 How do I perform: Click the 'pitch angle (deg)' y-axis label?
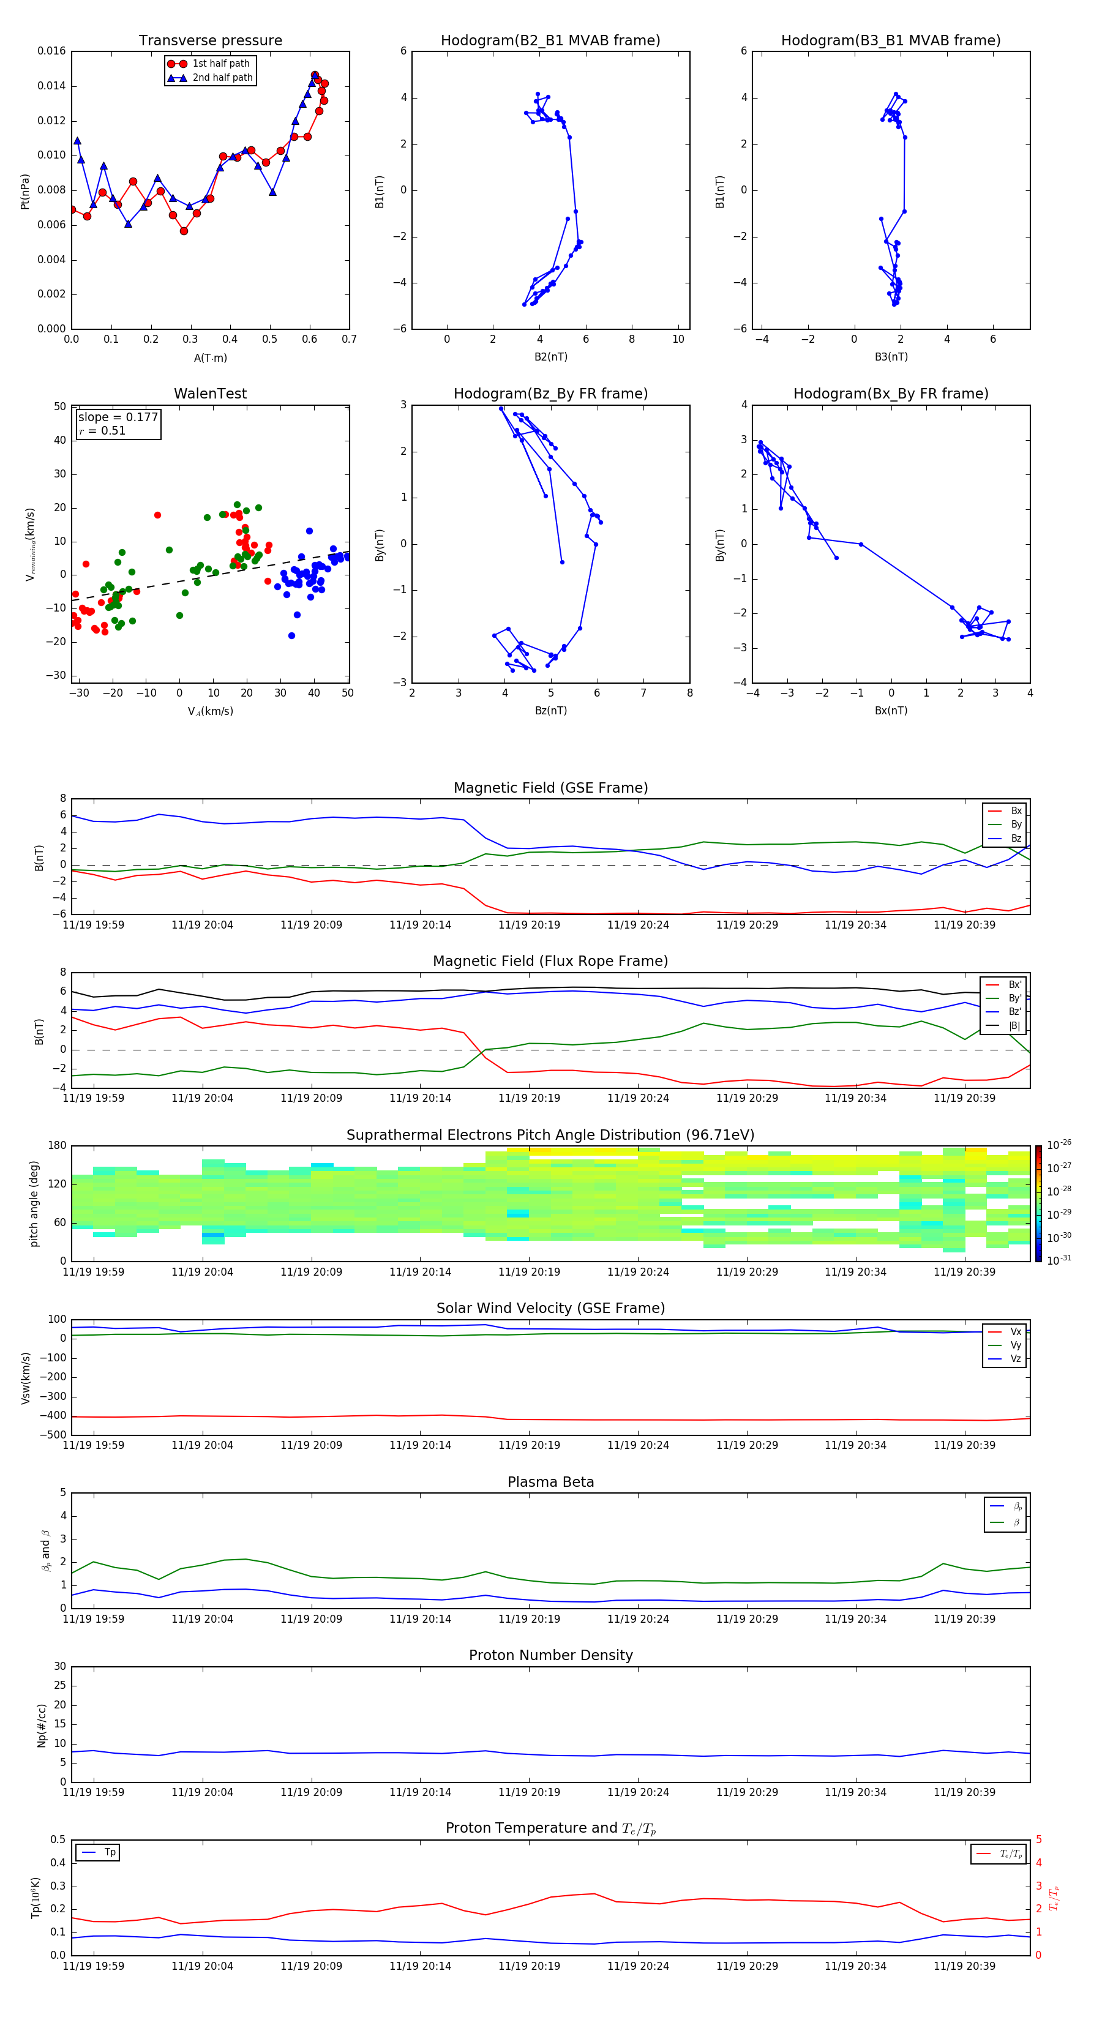(34, 1203)
